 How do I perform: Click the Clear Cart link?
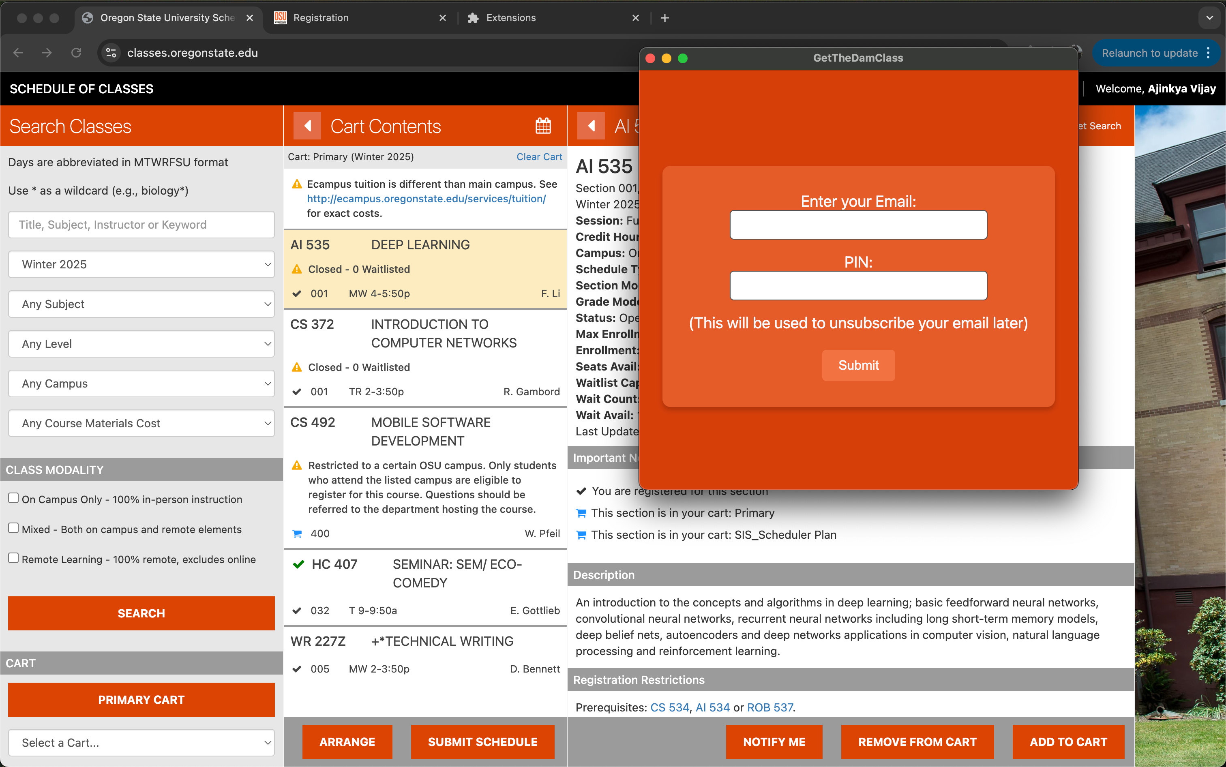click(x=539, y=157)
